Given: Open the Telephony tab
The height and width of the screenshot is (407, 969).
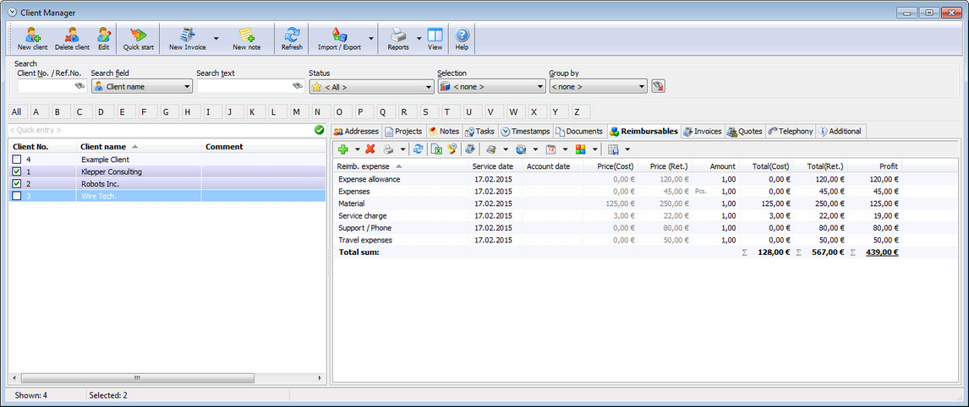Looking at the screenshot, I should tap(791, 131).
